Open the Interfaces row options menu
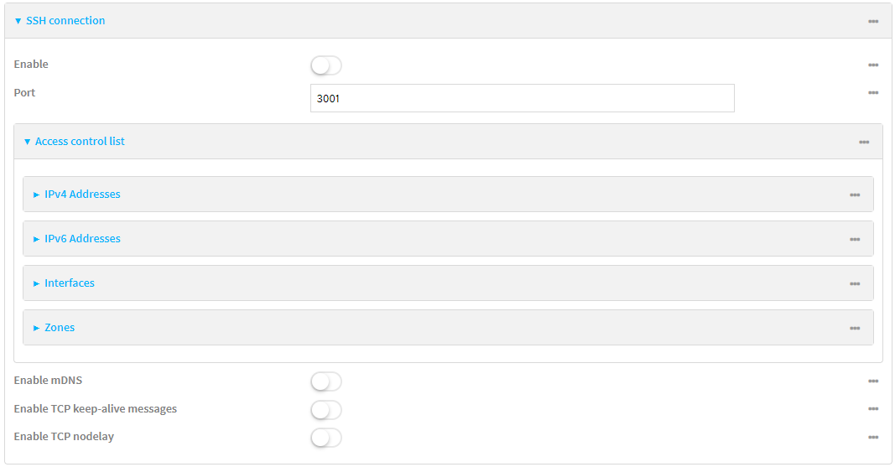 click(x=855, y=283)
